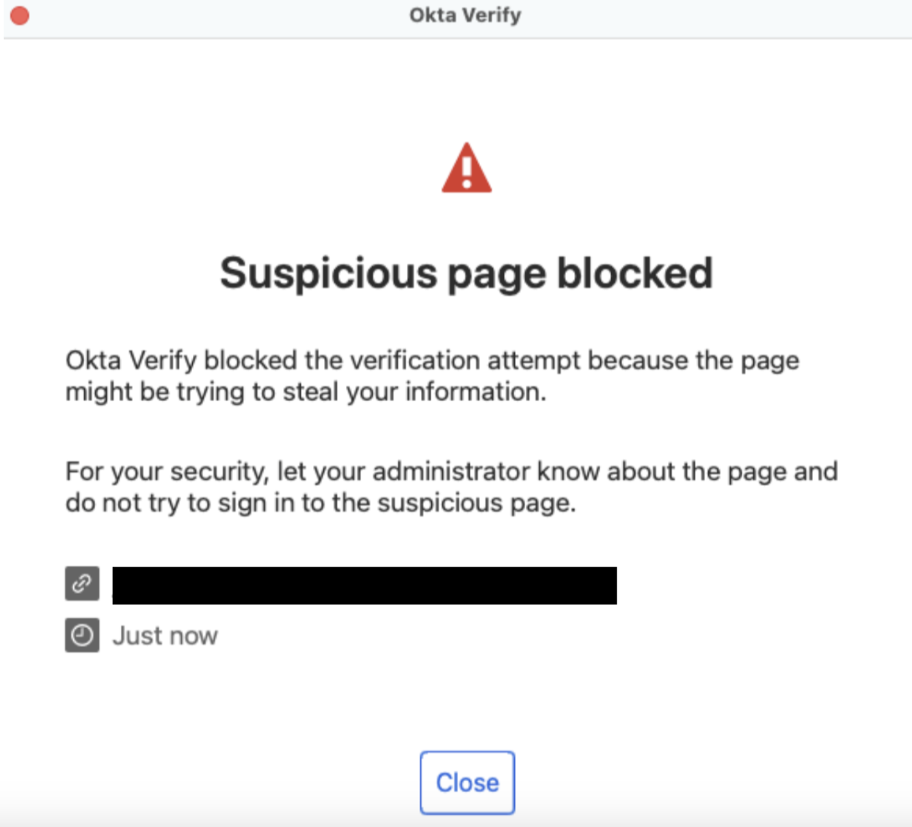Click the red traffic light window control

pyautogui.click(x=20, y=15)
